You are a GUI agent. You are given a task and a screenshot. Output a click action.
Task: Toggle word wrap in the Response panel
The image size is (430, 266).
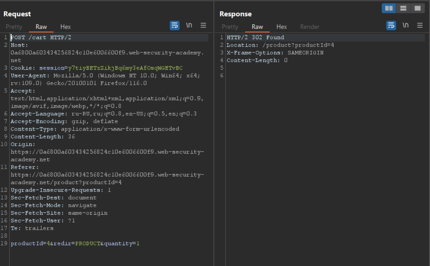coord(391,25)
